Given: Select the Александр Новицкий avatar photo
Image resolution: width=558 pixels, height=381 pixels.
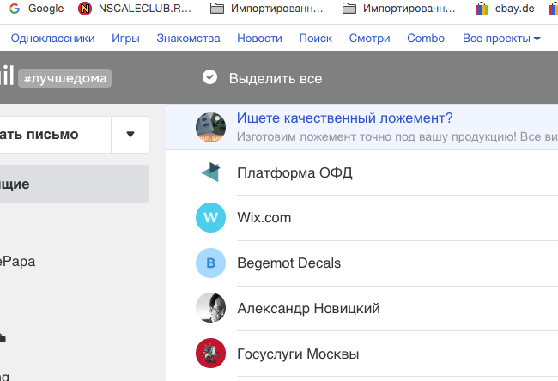Looking at the screenshot, I should coord(210,308).
